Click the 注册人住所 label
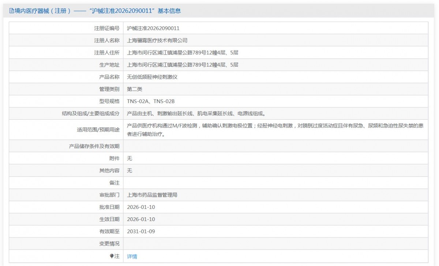Screen dimensions: 439x266 [x=107, y=53]
